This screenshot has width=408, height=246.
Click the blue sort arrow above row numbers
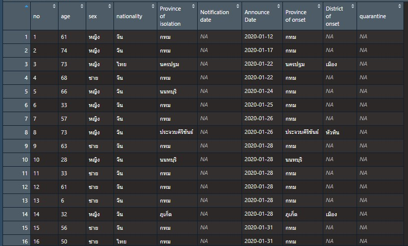point(26,7)
